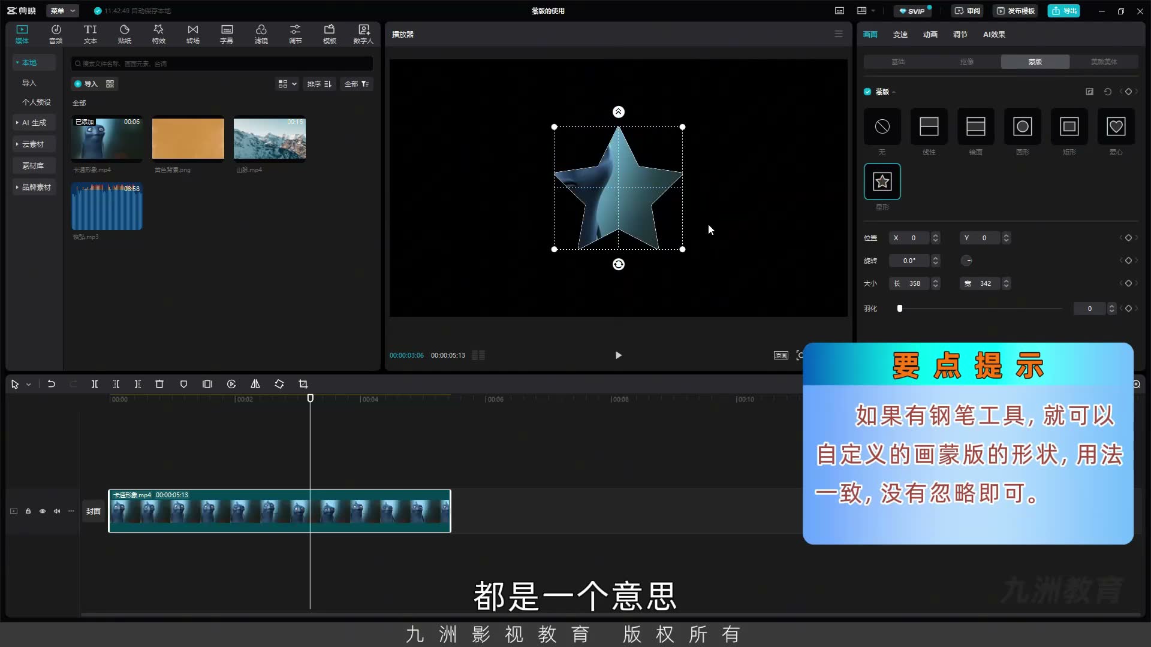This screenshot has width=1151, height=647.
Task: Click the 羽化 feather slider handle
Action: click(x=899, y=309)
